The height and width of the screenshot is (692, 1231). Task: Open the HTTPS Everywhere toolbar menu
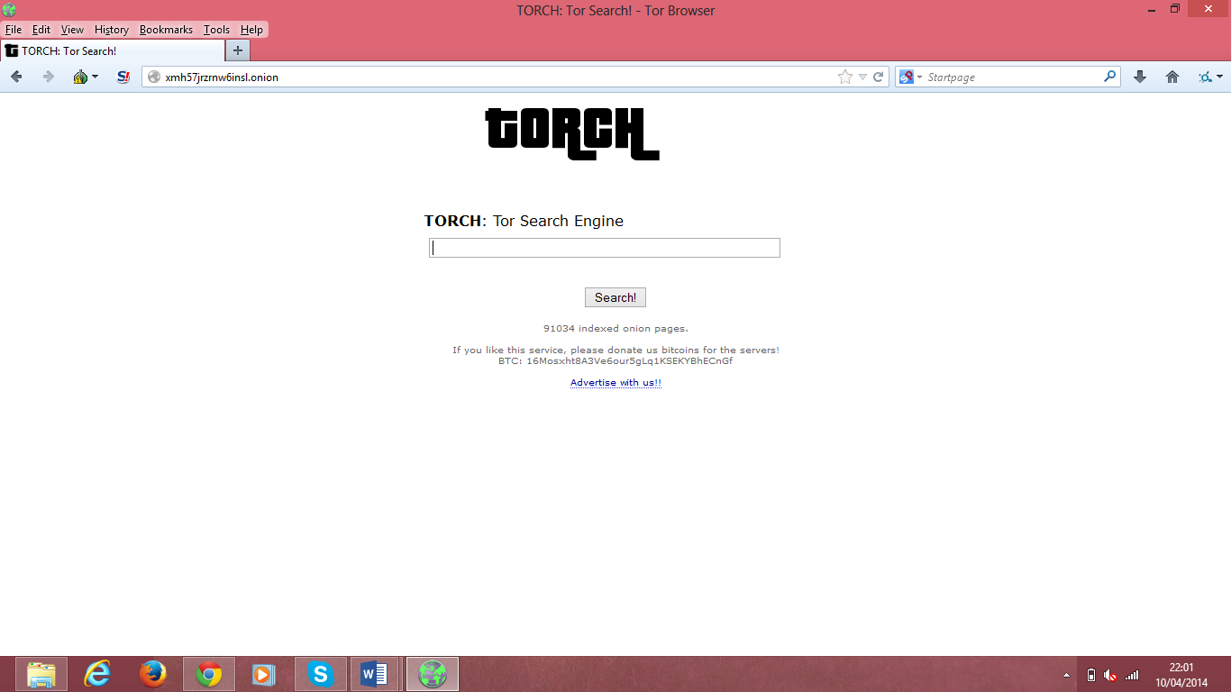[1210, 77]
